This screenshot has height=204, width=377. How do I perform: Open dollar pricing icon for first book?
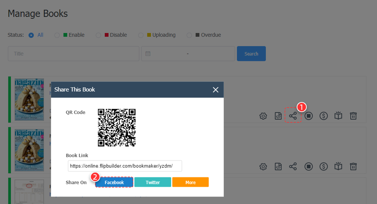pos(323,116)
